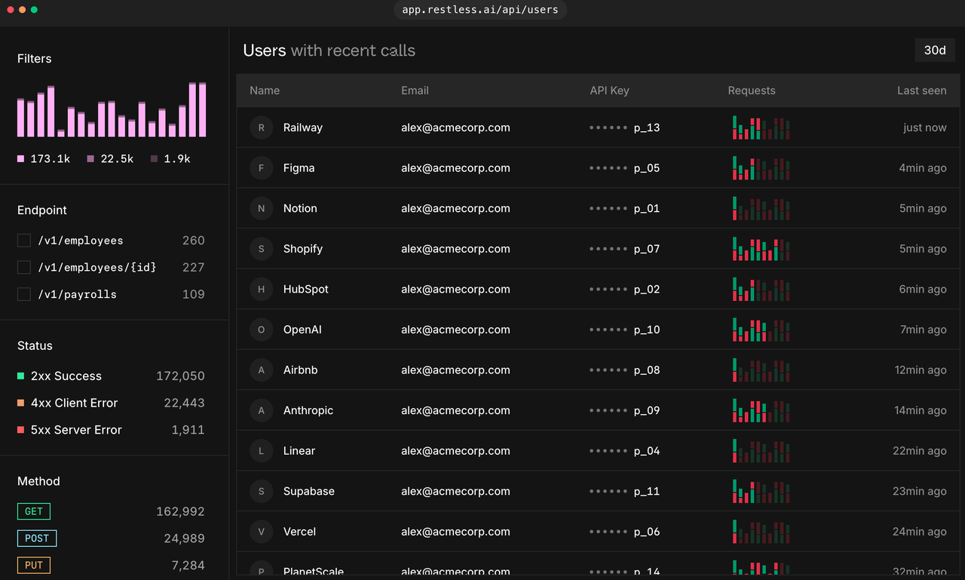The height and width of the screenshot is (580, 965).
Task: Select the Vercel user name
Action: pyautogui.click(x=299, y=531)
